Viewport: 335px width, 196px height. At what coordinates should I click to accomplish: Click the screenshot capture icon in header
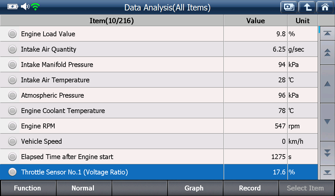[x=289, y=7]
